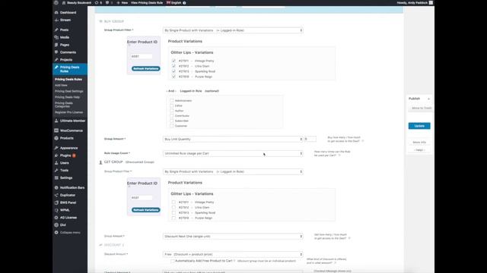This screenshot has height=273, width=487.
Task: Click the Projects sidebar icon
Action: click(56, 59)
